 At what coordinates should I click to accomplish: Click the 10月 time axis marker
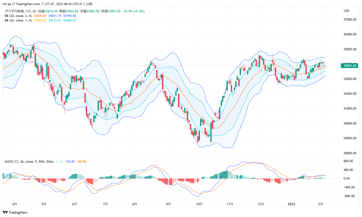pos(199,204)
